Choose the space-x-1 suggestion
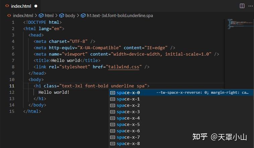 [181, 99]
